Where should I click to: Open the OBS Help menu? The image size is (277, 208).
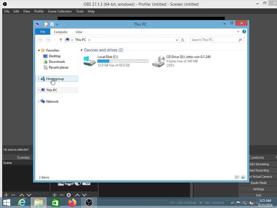click(91, 11)
